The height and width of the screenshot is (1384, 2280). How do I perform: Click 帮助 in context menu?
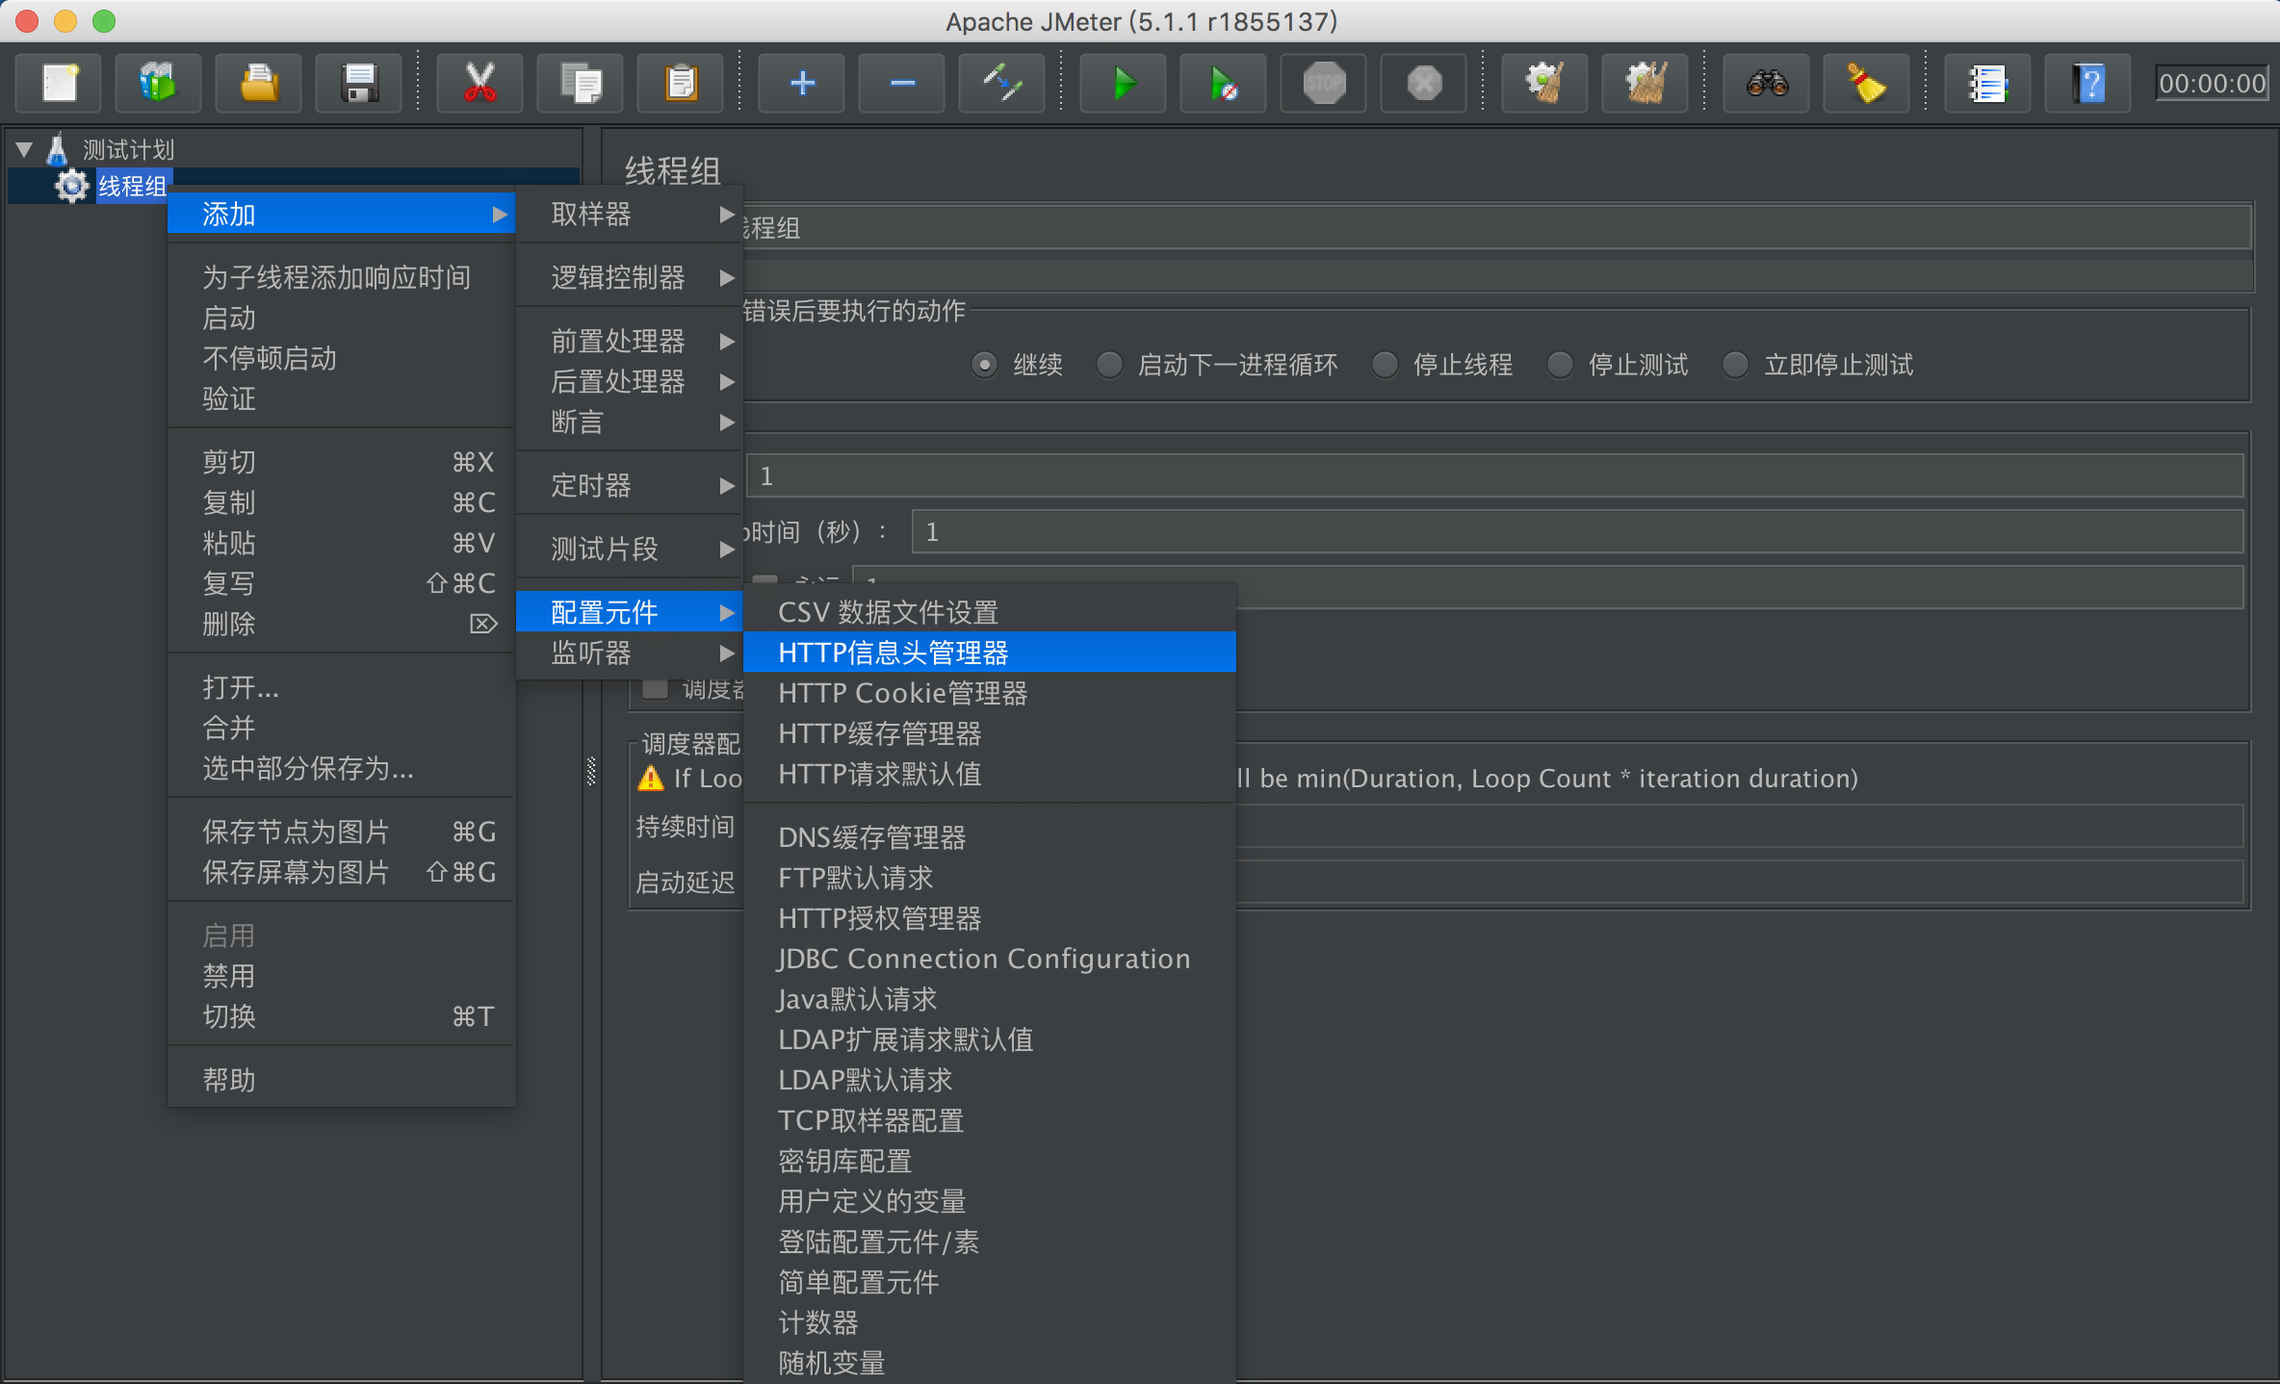(x=342, y=1080)
